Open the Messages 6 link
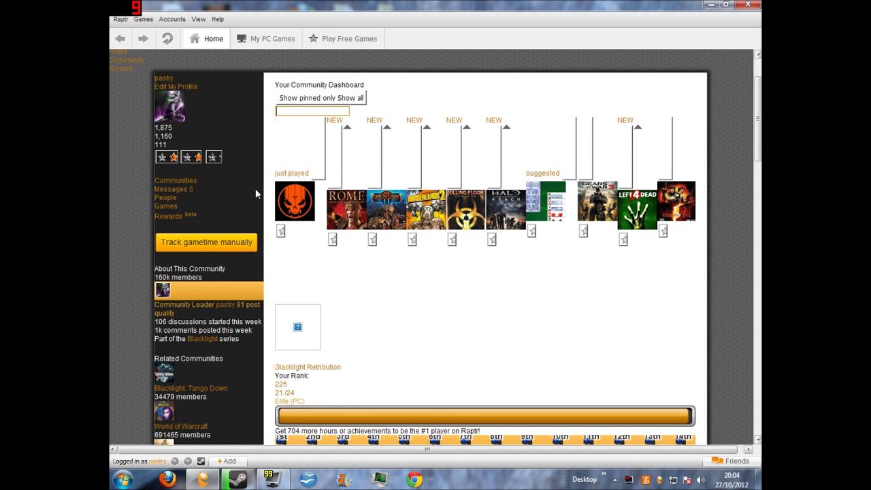The image size is (871, 490). [174, 189]
